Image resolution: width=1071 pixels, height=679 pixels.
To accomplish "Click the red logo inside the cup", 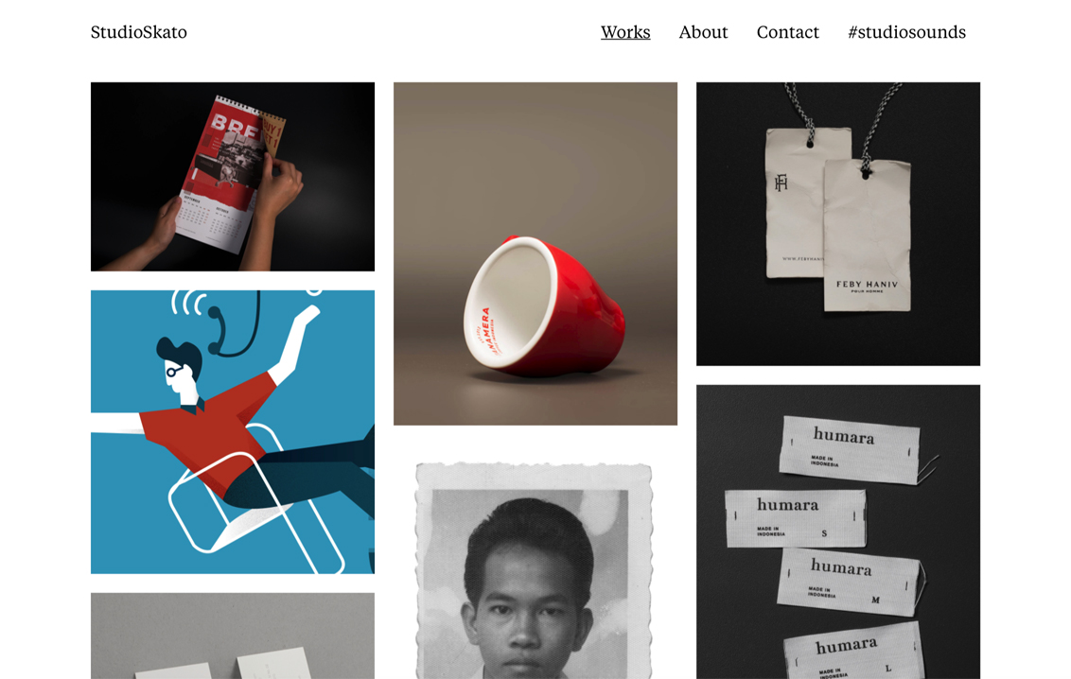I will 485,332.
